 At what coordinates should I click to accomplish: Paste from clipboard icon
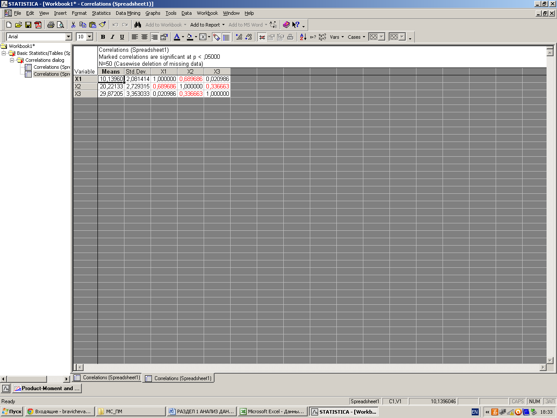click(x=92, y=25)
